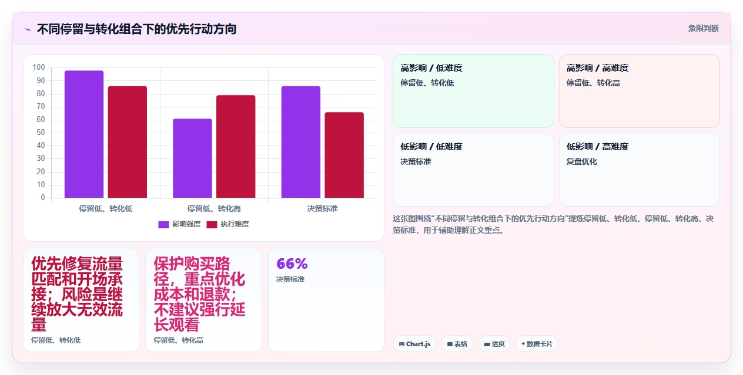The height and width of the screenshot is (375, 743).
Task: Click crimson bar for 决策标准
Action: click(x=344, y=155)
